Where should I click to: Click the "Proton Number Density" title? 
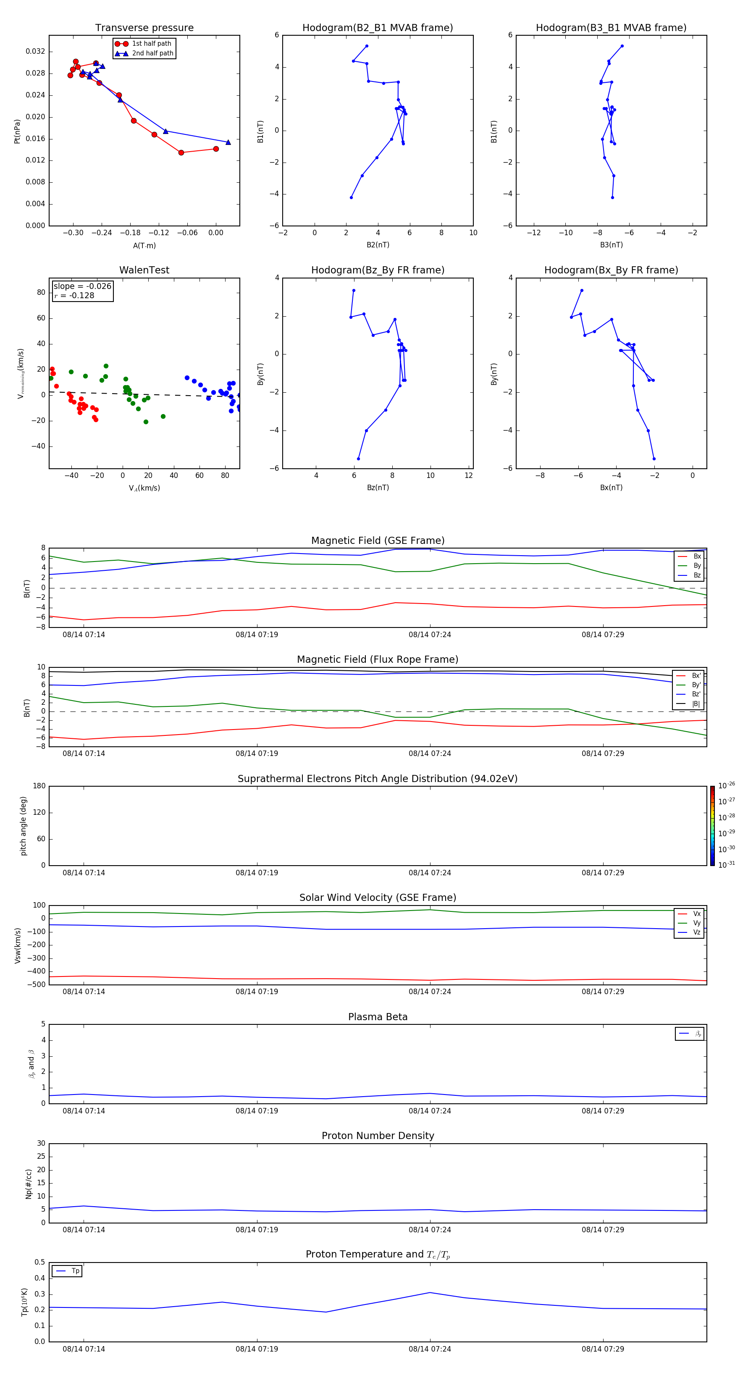[378, 1136]
